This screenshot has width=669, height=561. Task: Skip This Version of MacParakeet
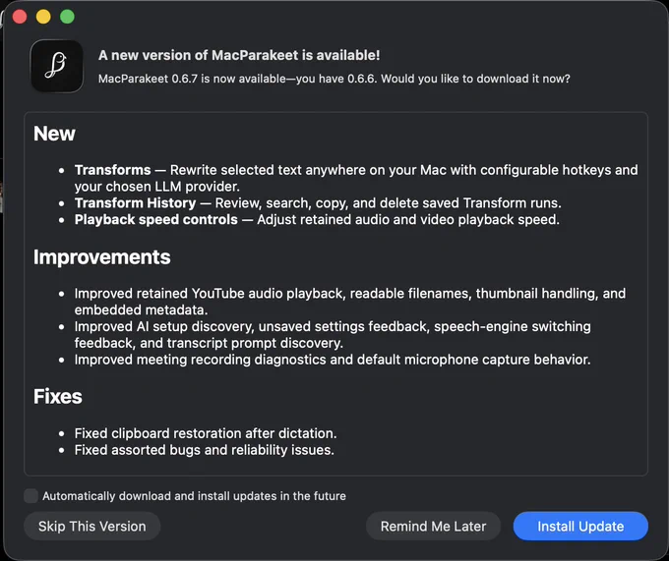92,526
